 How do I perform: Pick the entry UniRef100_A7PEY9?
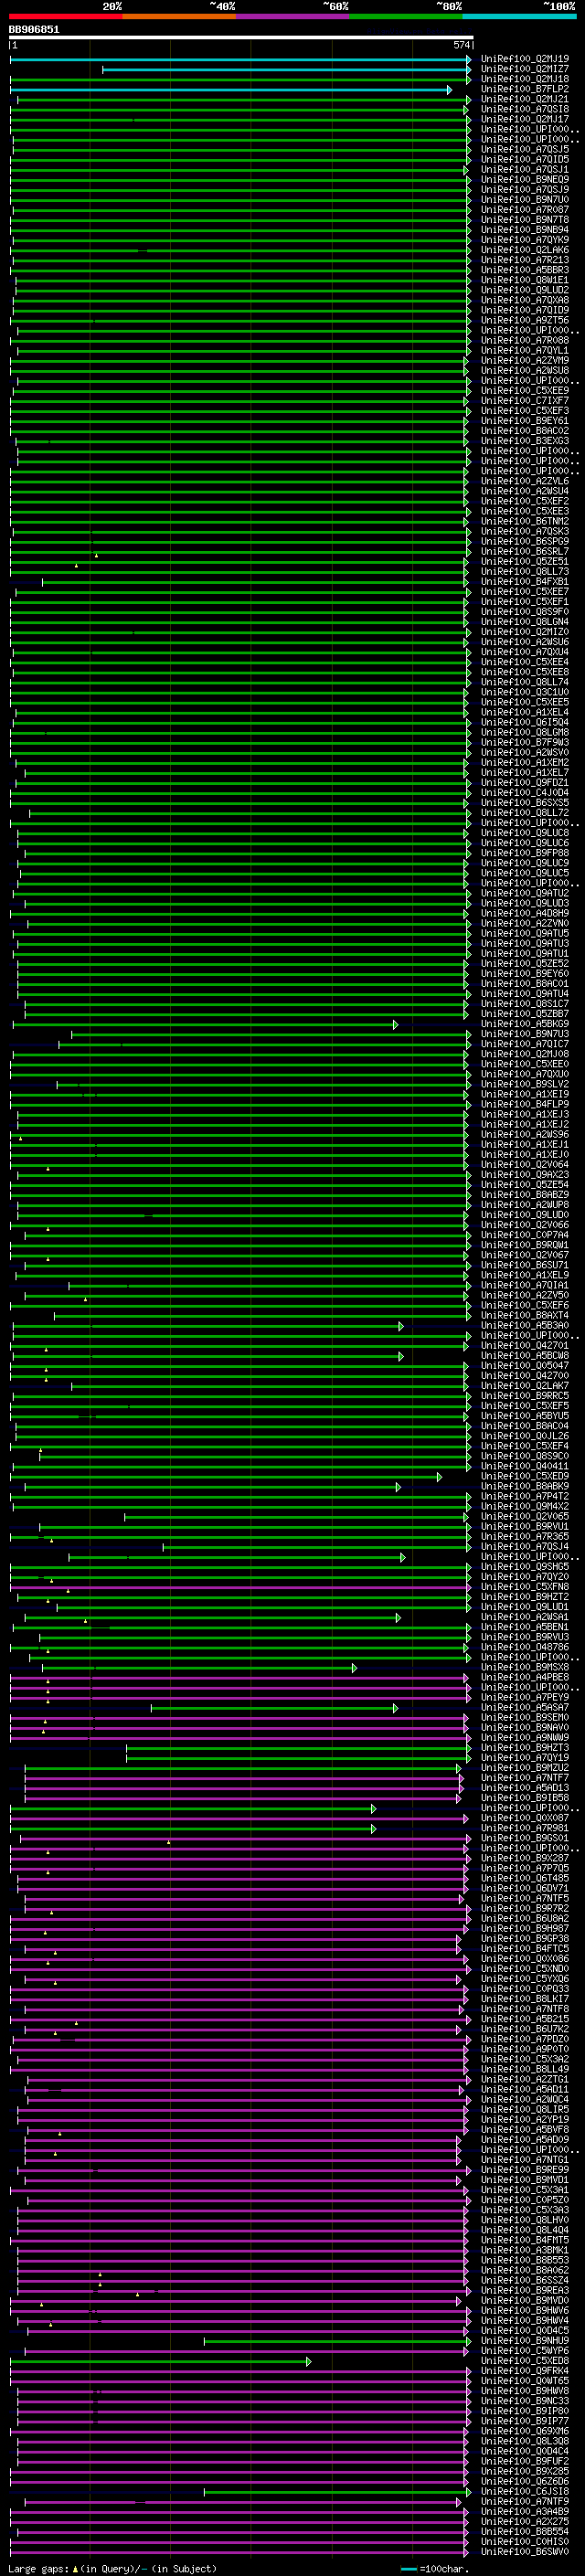(x=525, y=1696)
